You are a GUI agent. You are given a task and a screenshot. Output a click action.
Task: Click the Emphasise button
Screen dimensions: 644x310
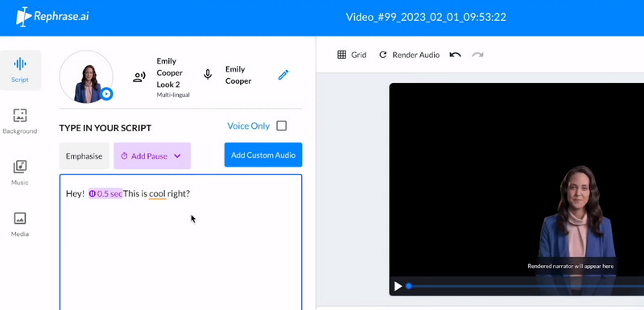click(x=85, y=156)
